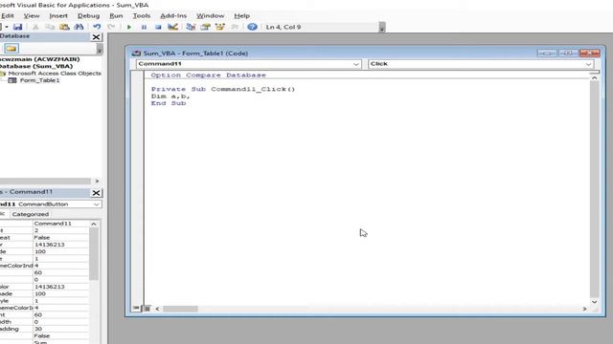Open Properties Window via toolbar icon
The height and width of the screenshot is (344, 613).
click(205, 27)
